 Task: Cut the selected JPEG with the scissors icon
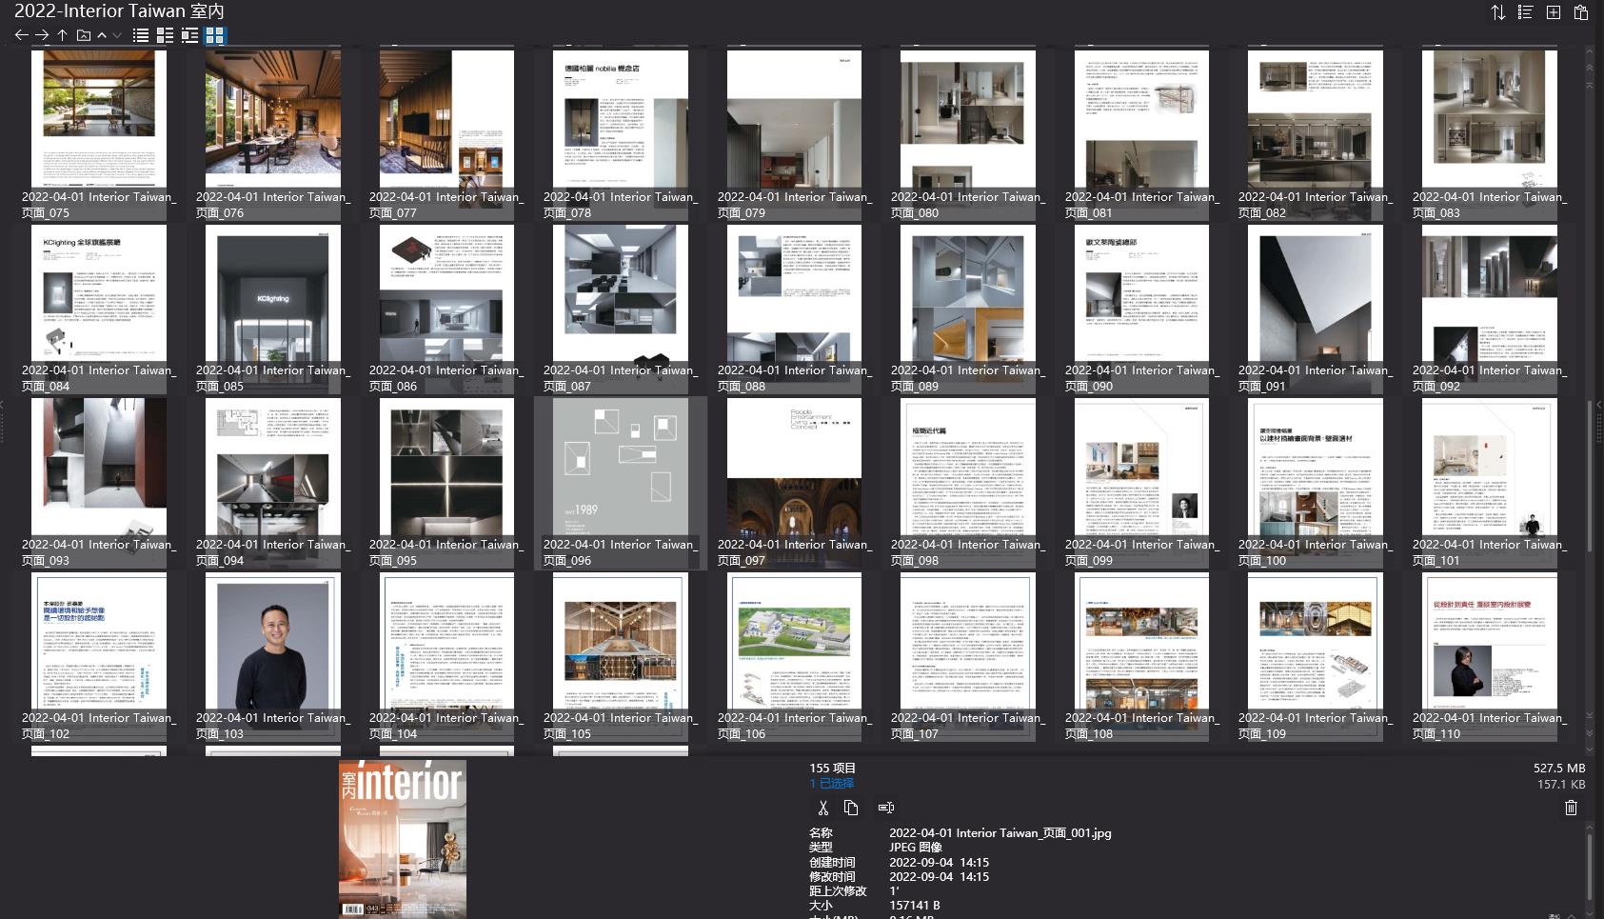click(824, 808)
